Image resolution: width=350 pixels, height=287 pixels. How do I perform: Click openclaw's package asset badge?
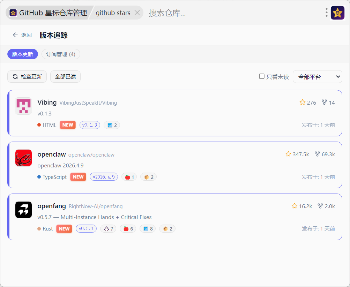click(x=148, y=177)
